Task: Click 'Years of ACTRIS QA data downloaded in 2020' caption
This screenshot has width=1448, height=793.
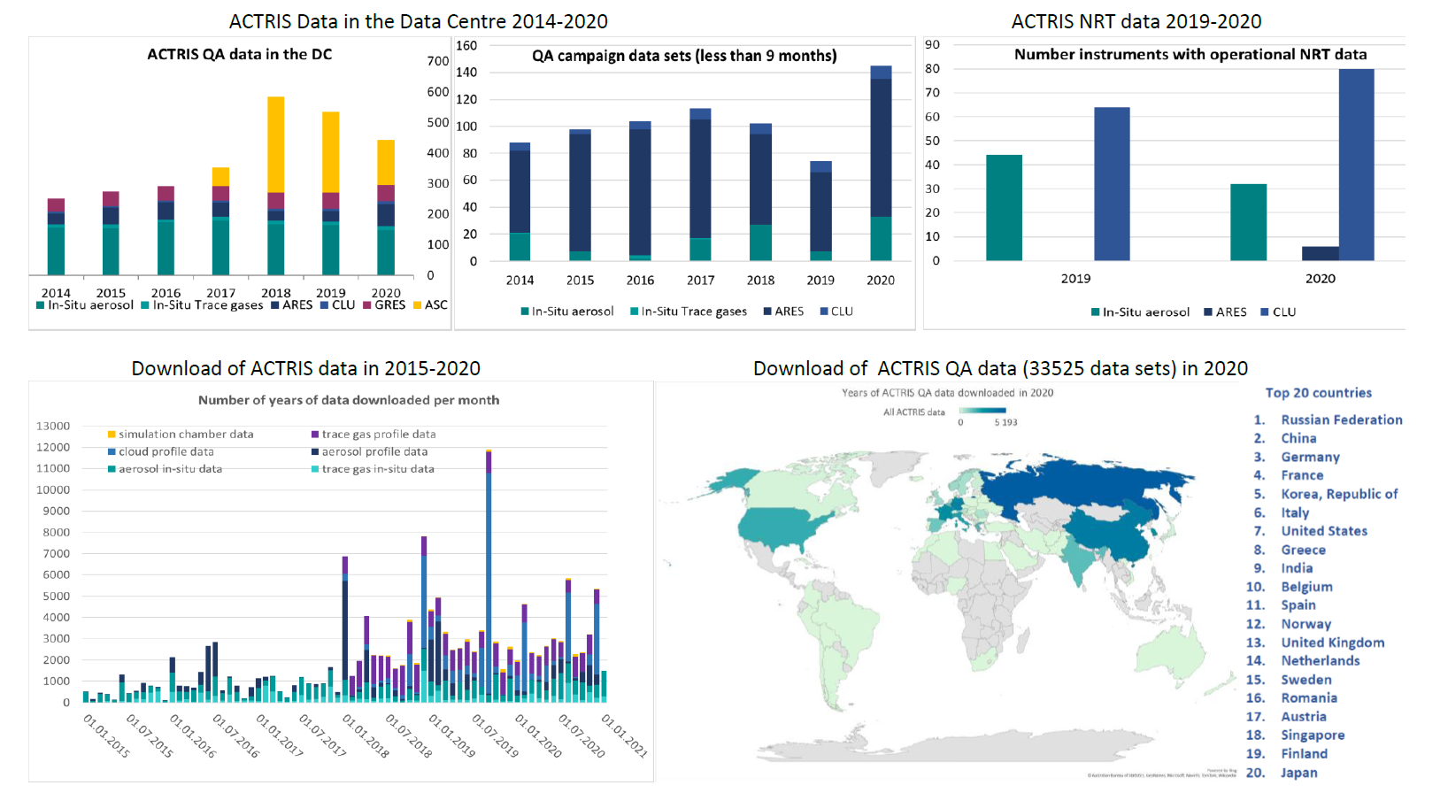Action: [947, 393]
